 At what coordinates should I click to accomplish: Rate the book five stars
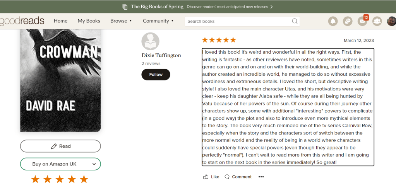click(84, 179)
